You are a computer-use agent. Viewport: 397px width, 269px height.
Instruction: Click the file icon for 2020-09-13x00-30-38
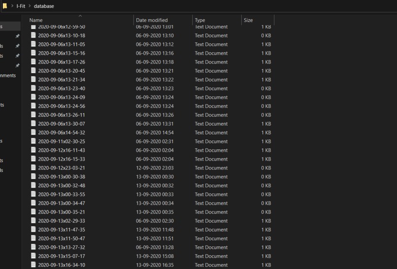33,176
